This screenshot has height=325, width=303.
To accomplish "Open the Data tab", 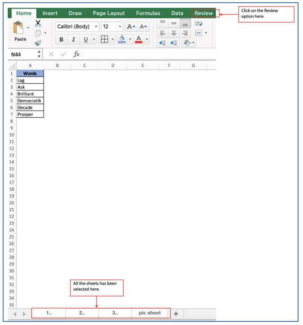I will click(177, 13).
